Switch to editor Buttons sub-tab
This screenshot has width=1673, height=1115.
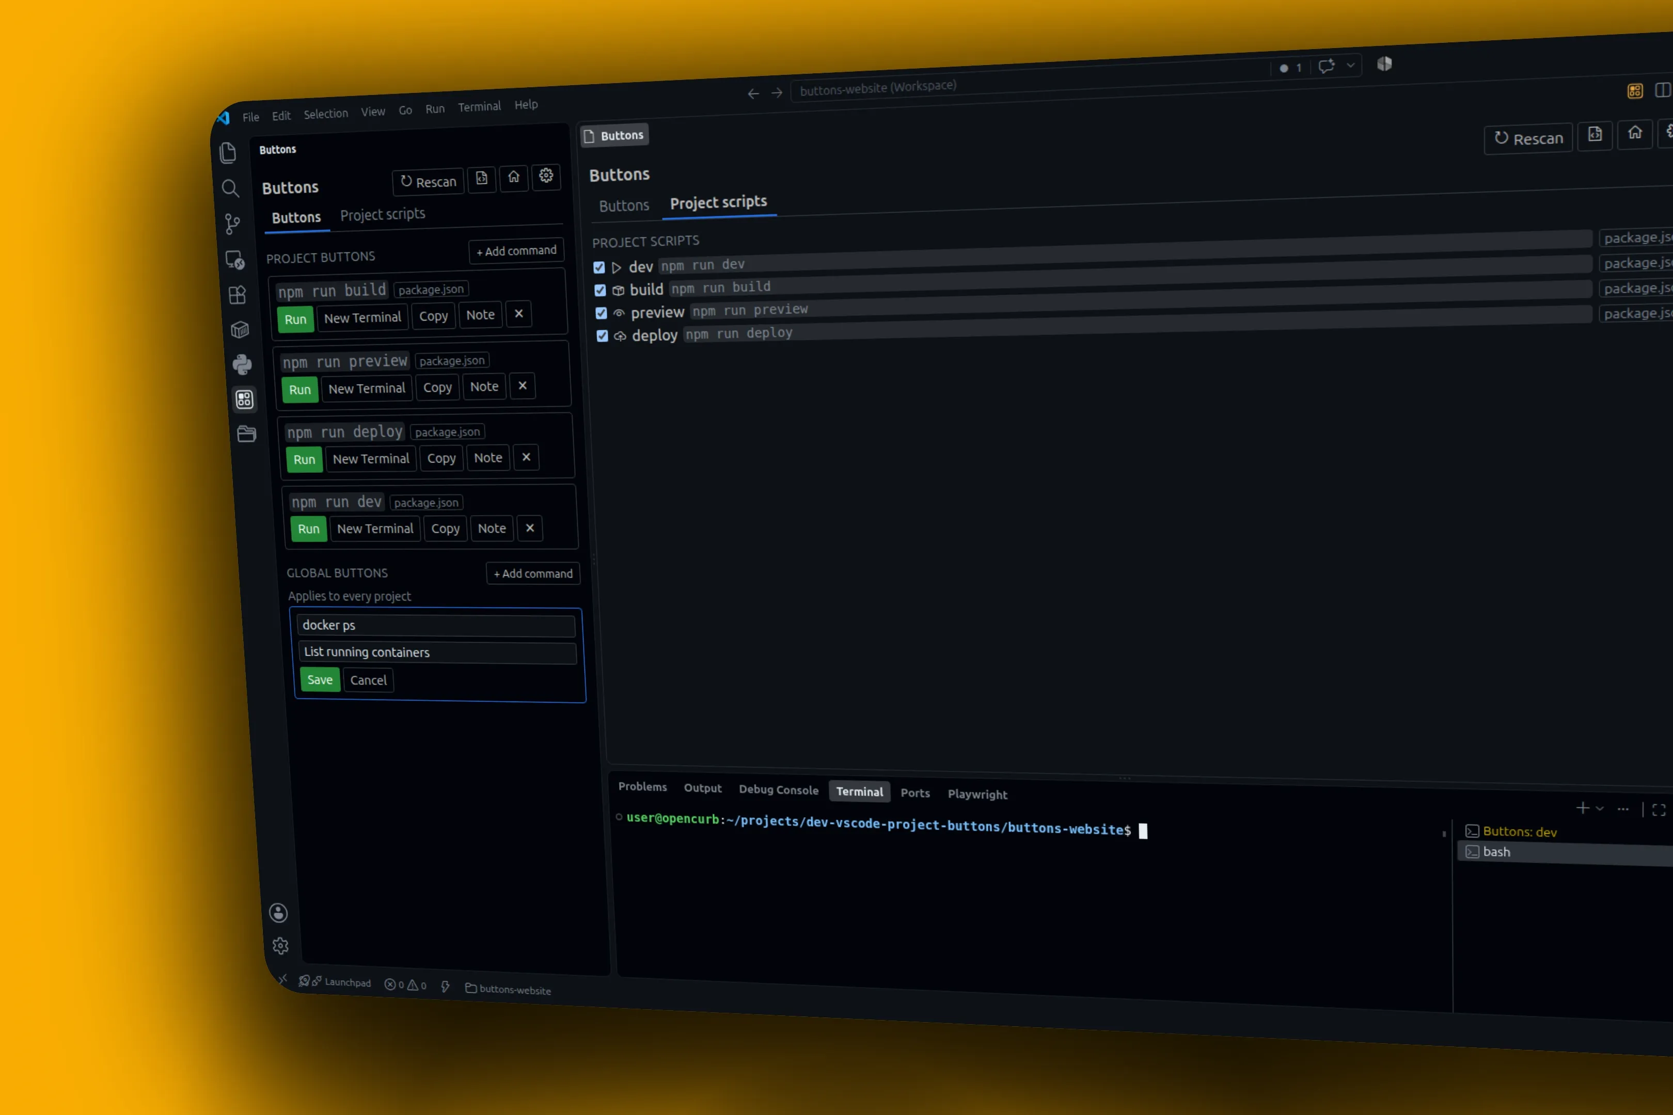624,205
